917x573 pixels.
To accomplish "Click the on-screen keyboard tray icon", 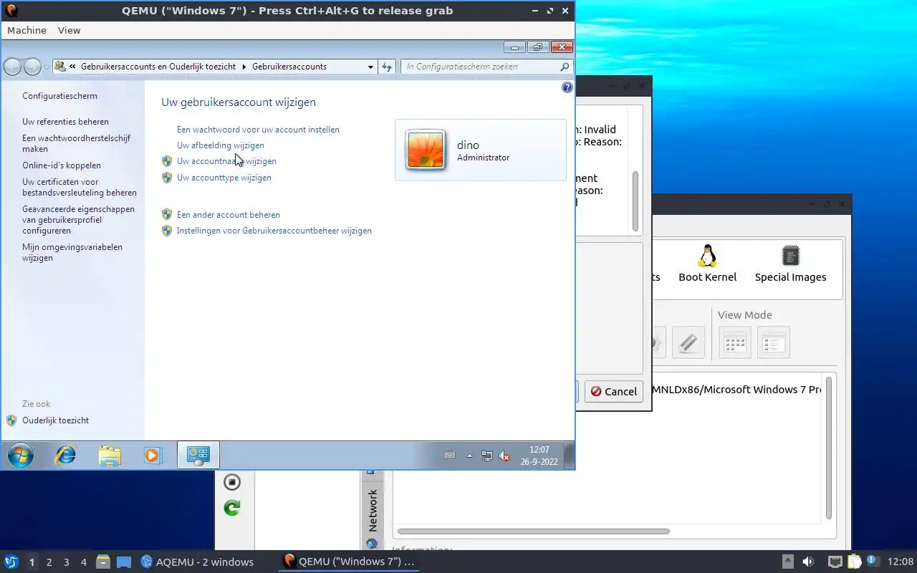I will pos(450,456).
